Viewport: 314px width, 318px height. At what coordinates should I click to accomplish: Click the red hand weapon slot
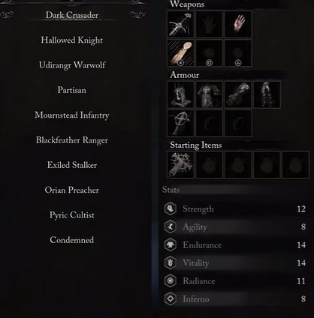(x=238, y=24)
